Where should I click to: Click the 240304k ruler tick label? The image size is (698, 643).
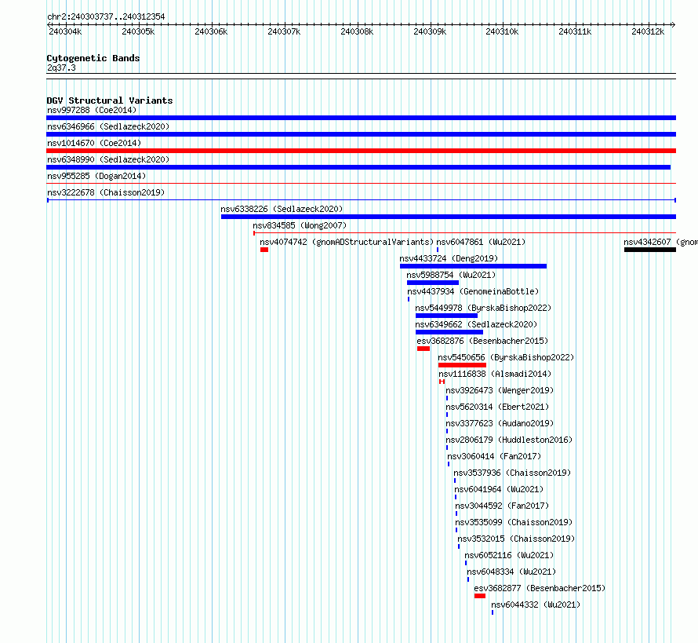click(x=65, y=31)
